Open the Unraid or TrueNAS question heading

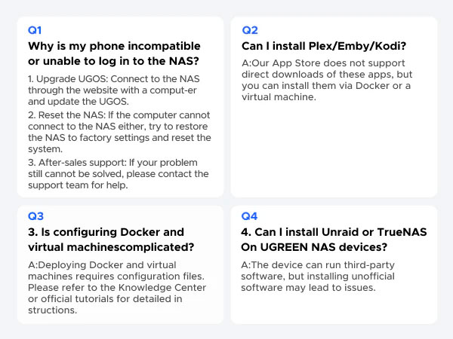click(334, 240)
